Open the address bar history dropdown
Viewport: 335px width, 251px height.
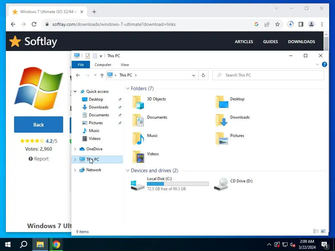point(194,75)
